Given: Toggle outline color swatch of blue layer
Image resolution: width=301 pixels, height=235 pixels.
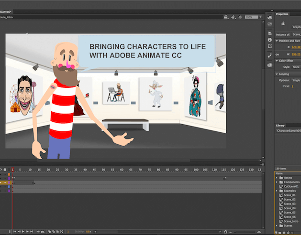Looking at the screenshot, I should [x=9, y=187].
